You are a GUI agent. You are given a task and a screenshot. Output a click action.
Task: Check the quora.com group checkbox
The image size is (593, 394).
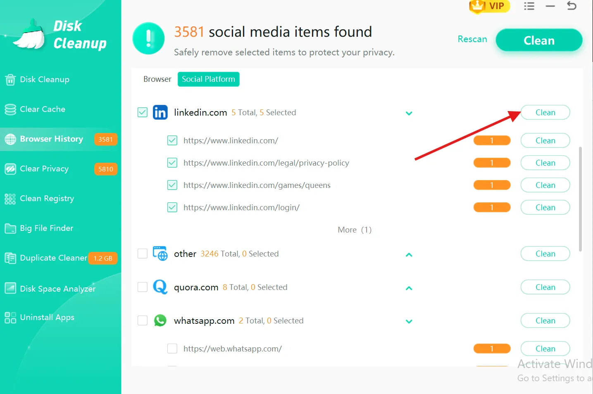tap(143, 287)
